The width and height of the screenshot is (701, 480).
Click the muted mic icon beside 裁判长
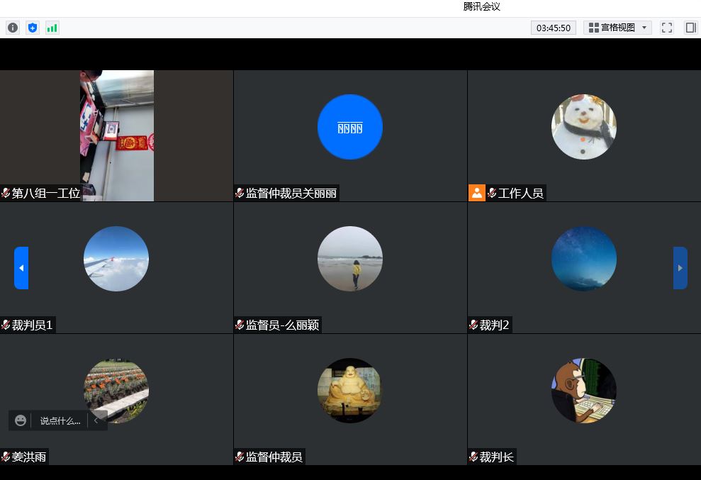click(x=473, y=457)
